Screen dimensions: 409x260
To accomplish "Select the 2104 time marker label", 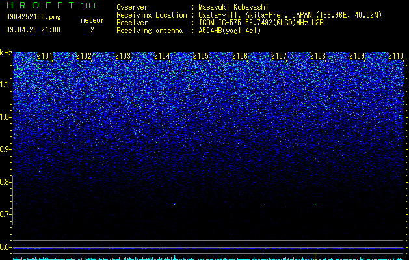I will point(162,56).
